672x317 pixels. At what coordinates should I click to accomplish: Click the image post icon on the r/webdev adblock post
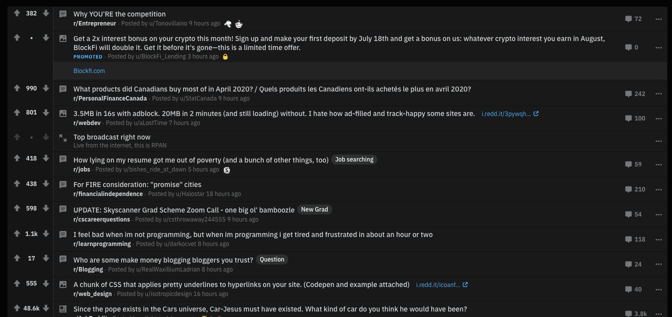[62, 113]
